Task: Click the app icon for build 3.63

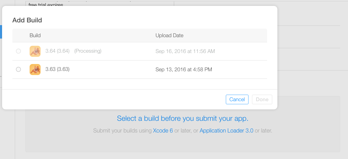Action: coord(35,70)
